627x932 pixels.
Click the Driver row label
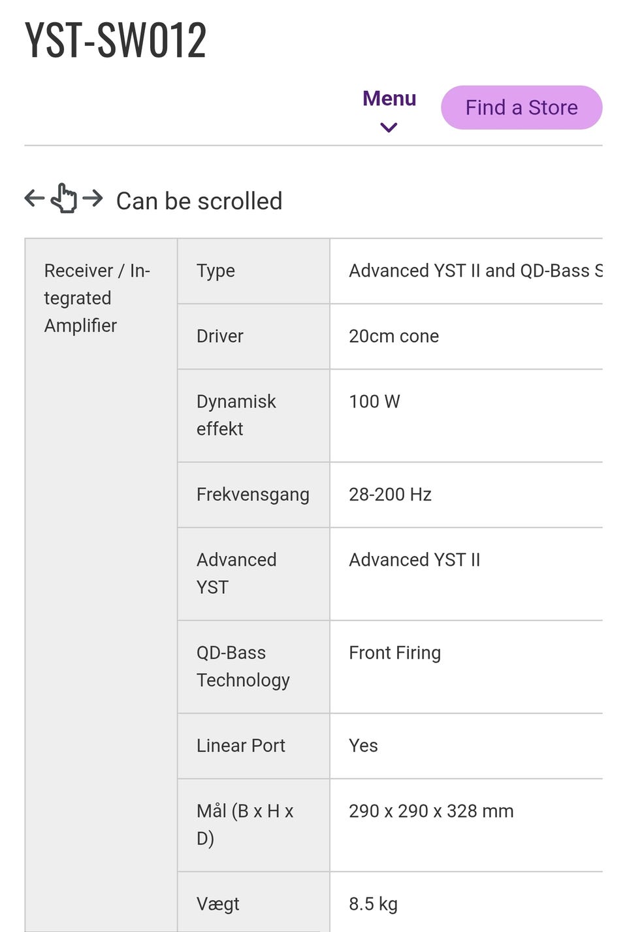click(x=219, y=336)
